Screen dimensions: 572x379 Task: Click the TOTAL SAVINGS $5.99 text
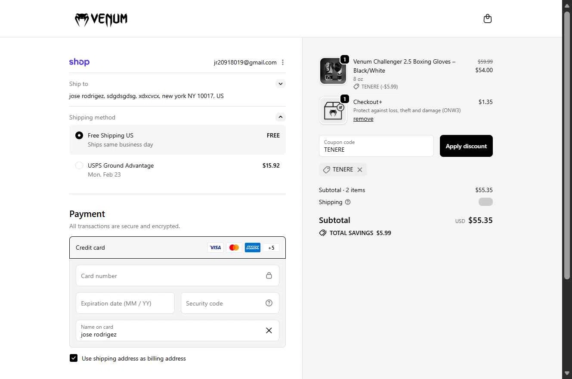(x=360, y=233)
